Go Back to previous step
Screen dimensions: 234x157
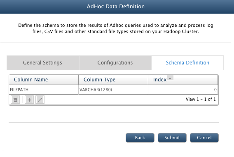[x=140, y=138]
